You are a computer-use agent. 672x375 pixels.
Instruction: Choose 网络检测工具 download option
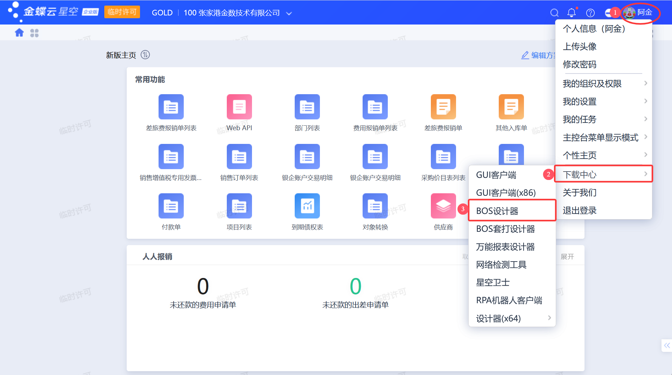(x=512, y=265)
